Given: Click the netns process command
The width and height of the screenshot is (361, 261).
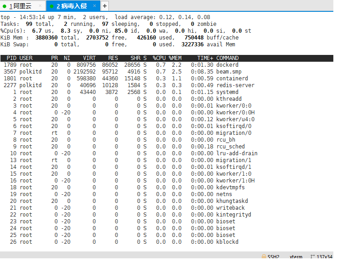Looking at the screenshot, I should [224, 194].
